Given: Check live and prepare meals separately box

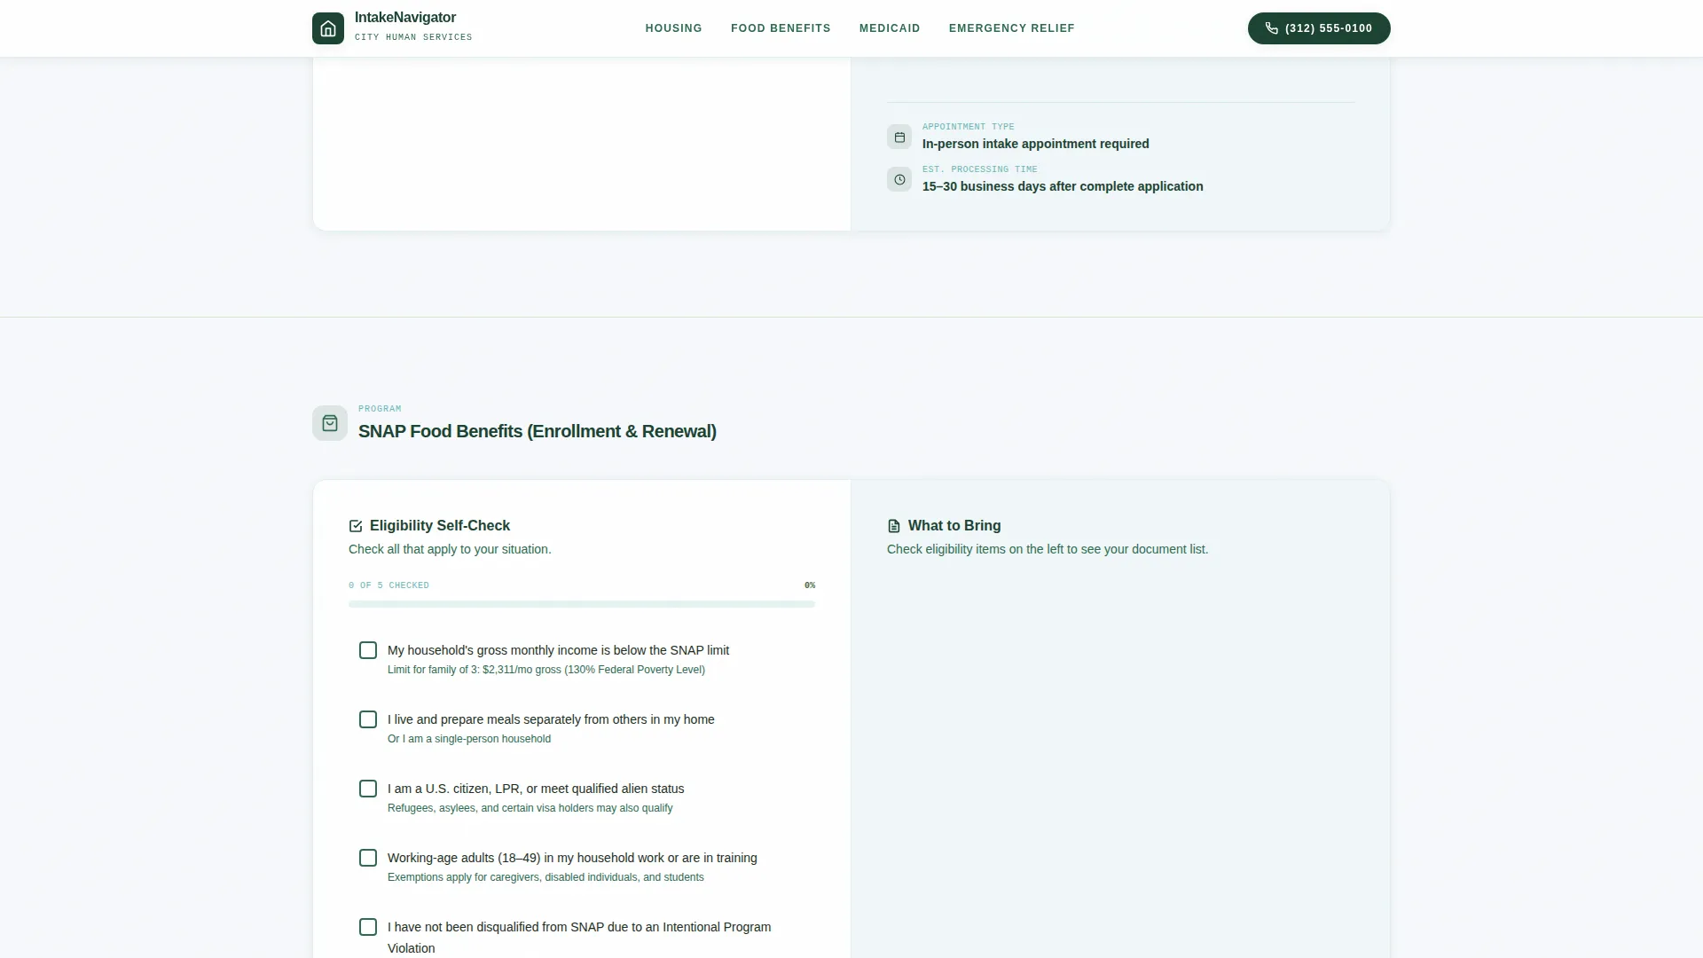Looking at the screenshot, I should [x=368, y=719].
